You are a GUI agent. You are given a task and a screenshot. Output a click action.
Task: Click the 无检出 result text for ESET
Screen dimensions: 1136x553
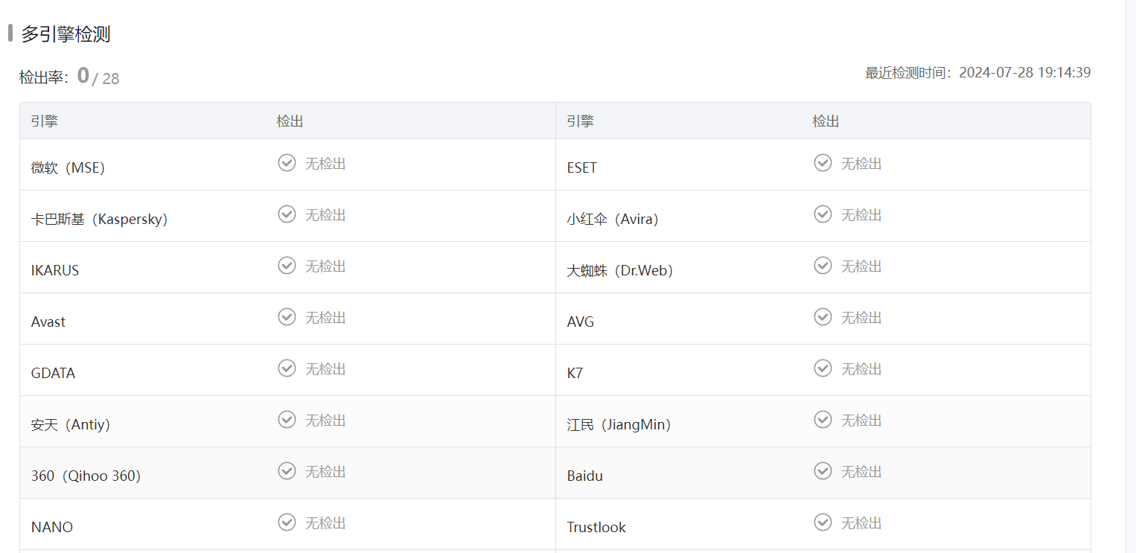click(x=861, y=163)
